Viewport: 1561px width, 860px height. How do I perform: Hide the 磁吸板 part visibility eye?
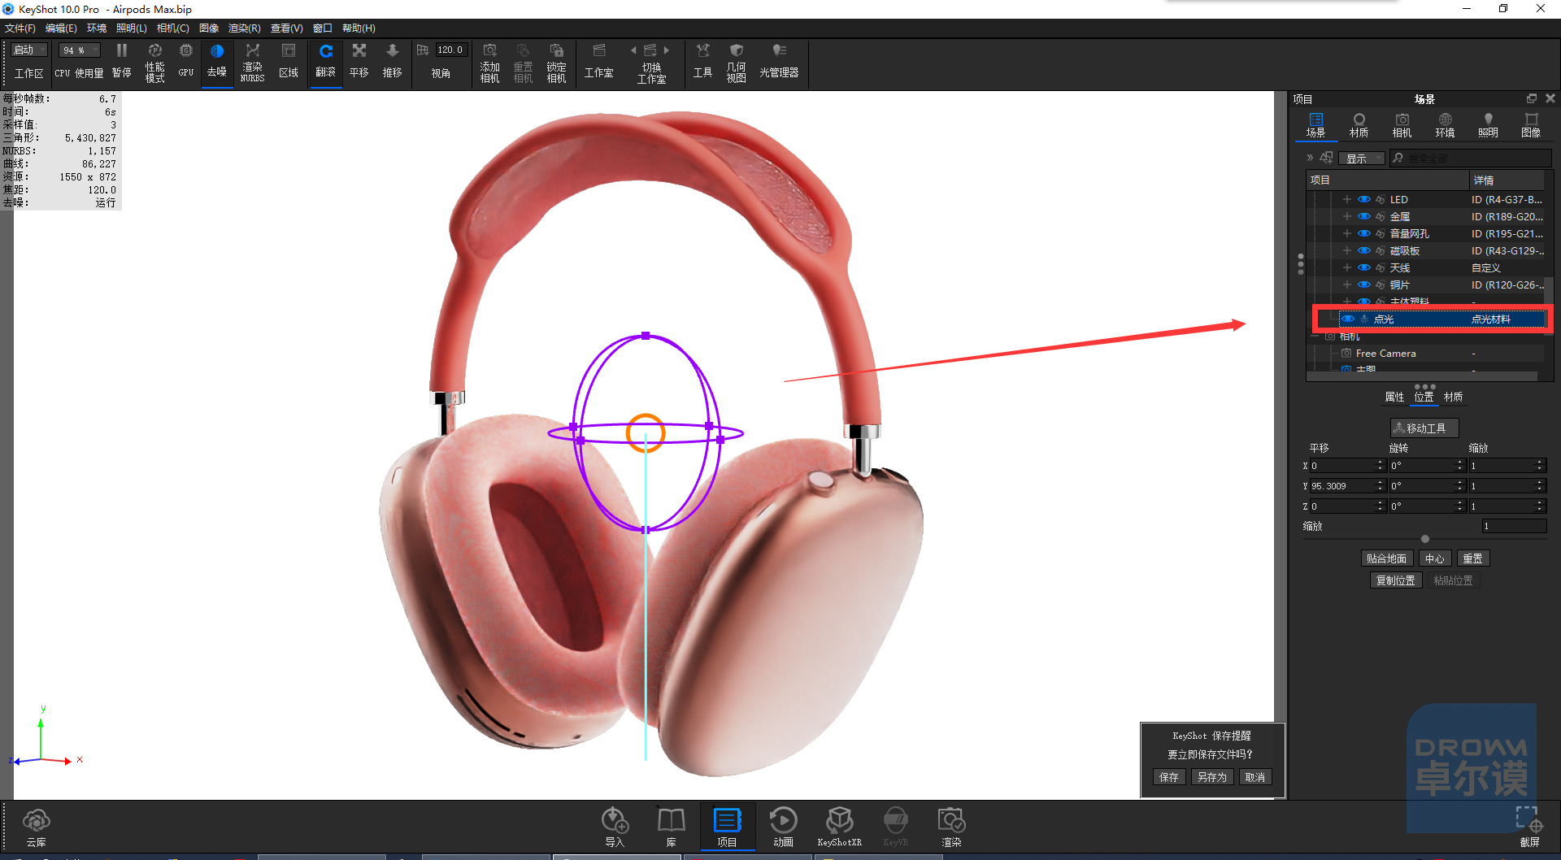[x=1363, y=250]
